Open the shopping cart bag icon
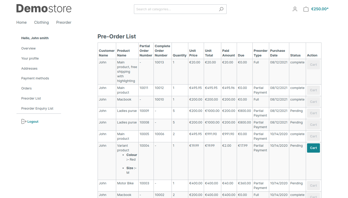Image resolution: width=348 pixels, height=198 pixels. (x=306, y=9)
